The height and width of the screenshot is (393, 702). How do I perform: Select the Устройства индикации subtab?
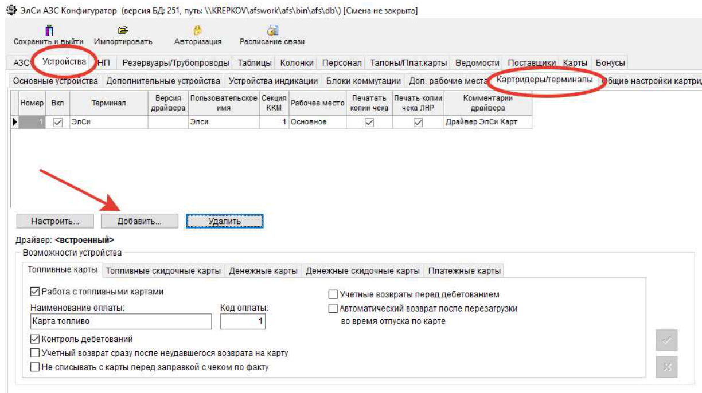273,81
